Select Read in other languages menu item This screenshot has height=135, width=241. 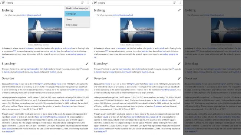(x=77, y=8)
